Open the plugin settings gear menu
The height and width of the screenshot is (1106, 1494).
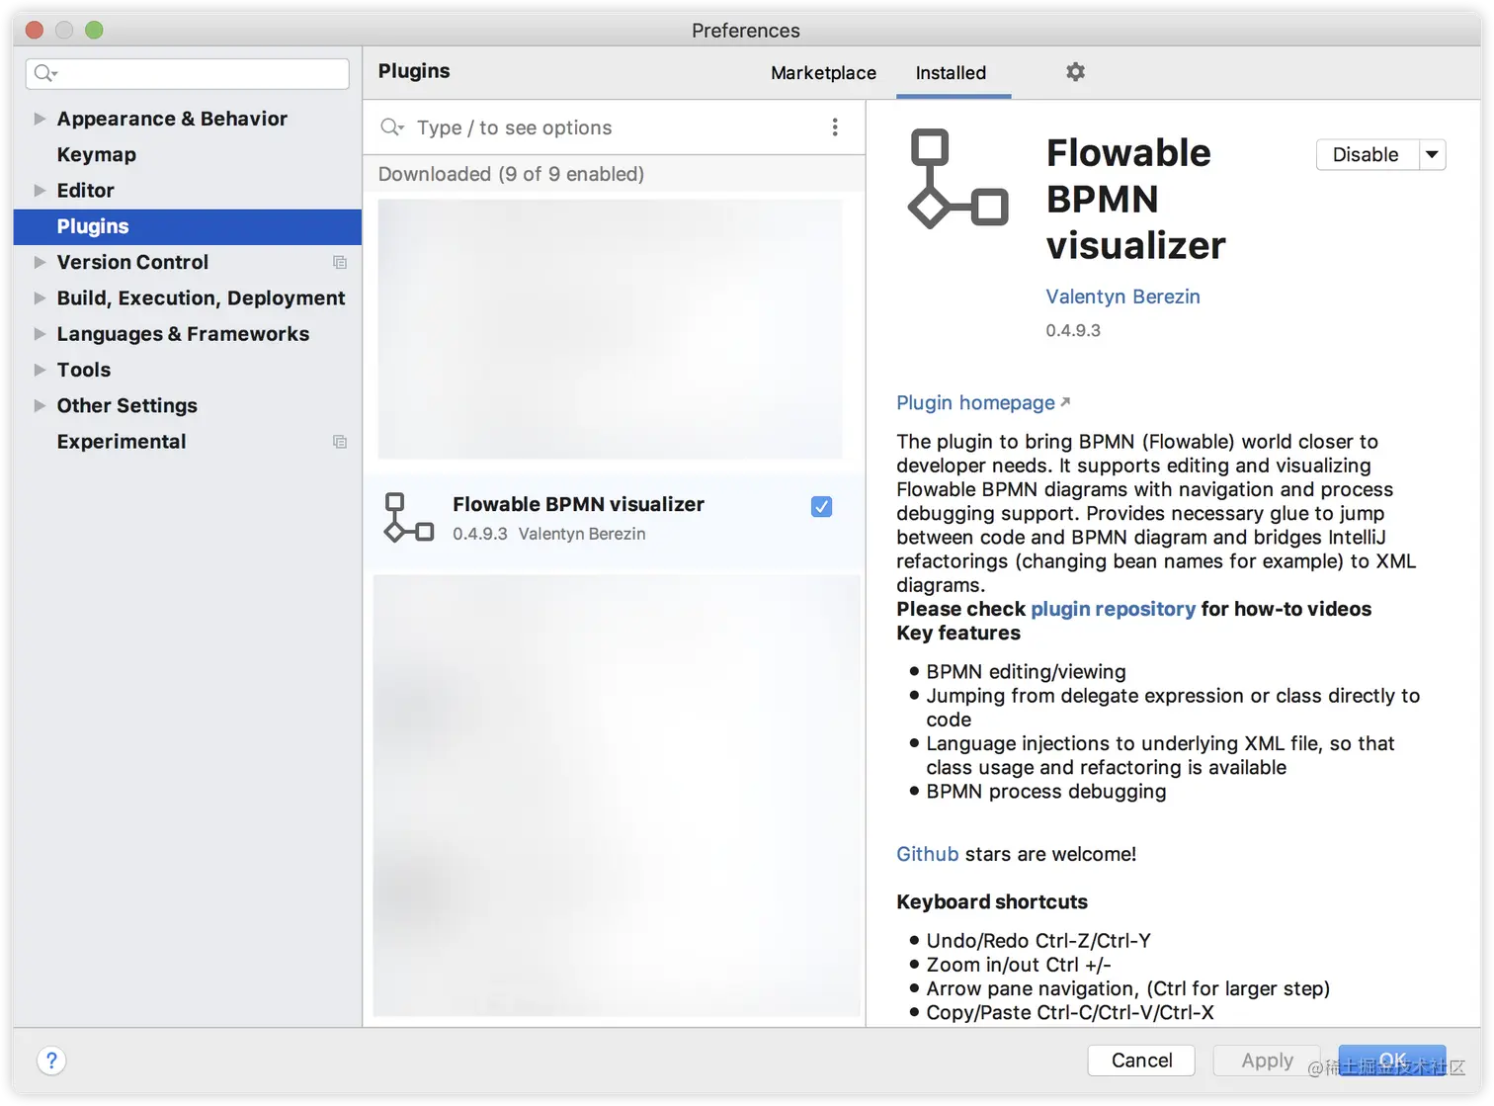(x=1075, y=72)
